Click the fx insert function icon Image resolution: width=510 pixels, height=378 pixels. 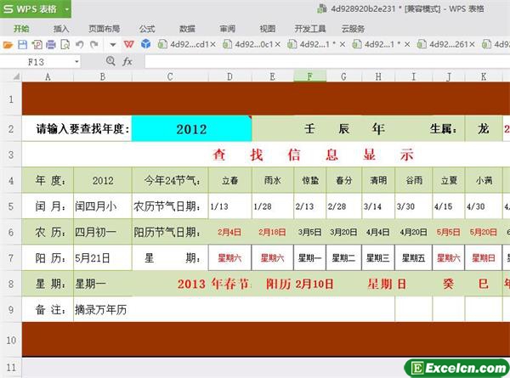click(x=127, y=61)
